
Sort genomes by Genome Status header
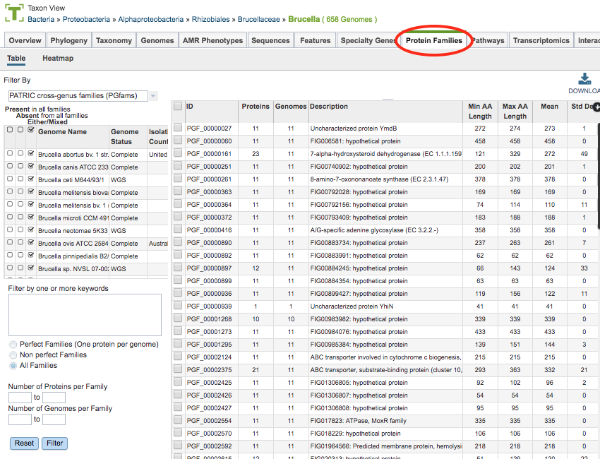128,137
